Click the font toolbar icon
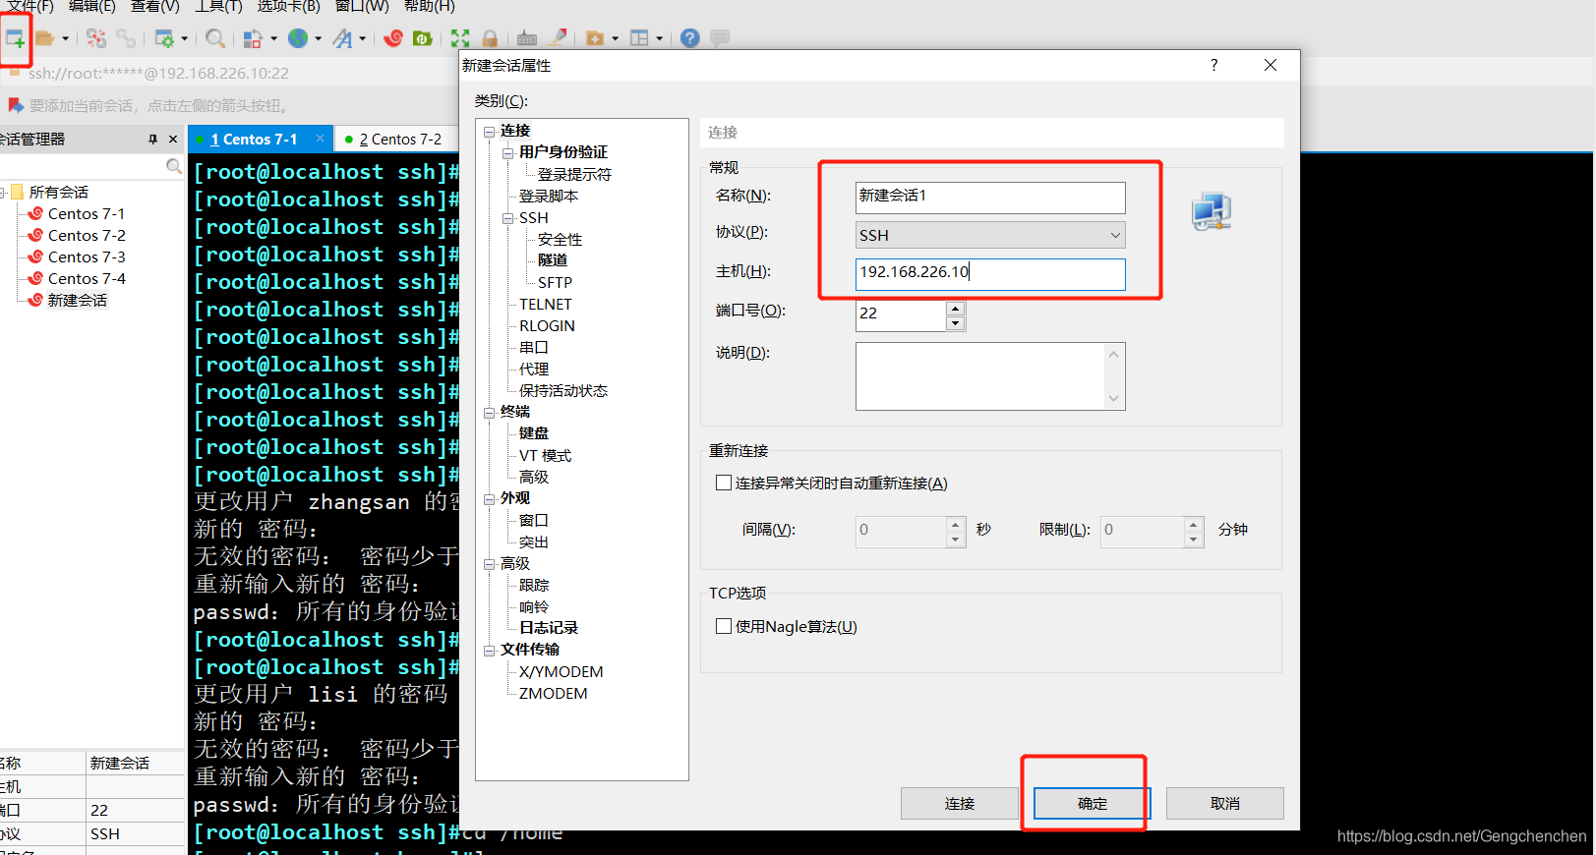This screenshot has width=1596, height=855. [x=342, y=38]
